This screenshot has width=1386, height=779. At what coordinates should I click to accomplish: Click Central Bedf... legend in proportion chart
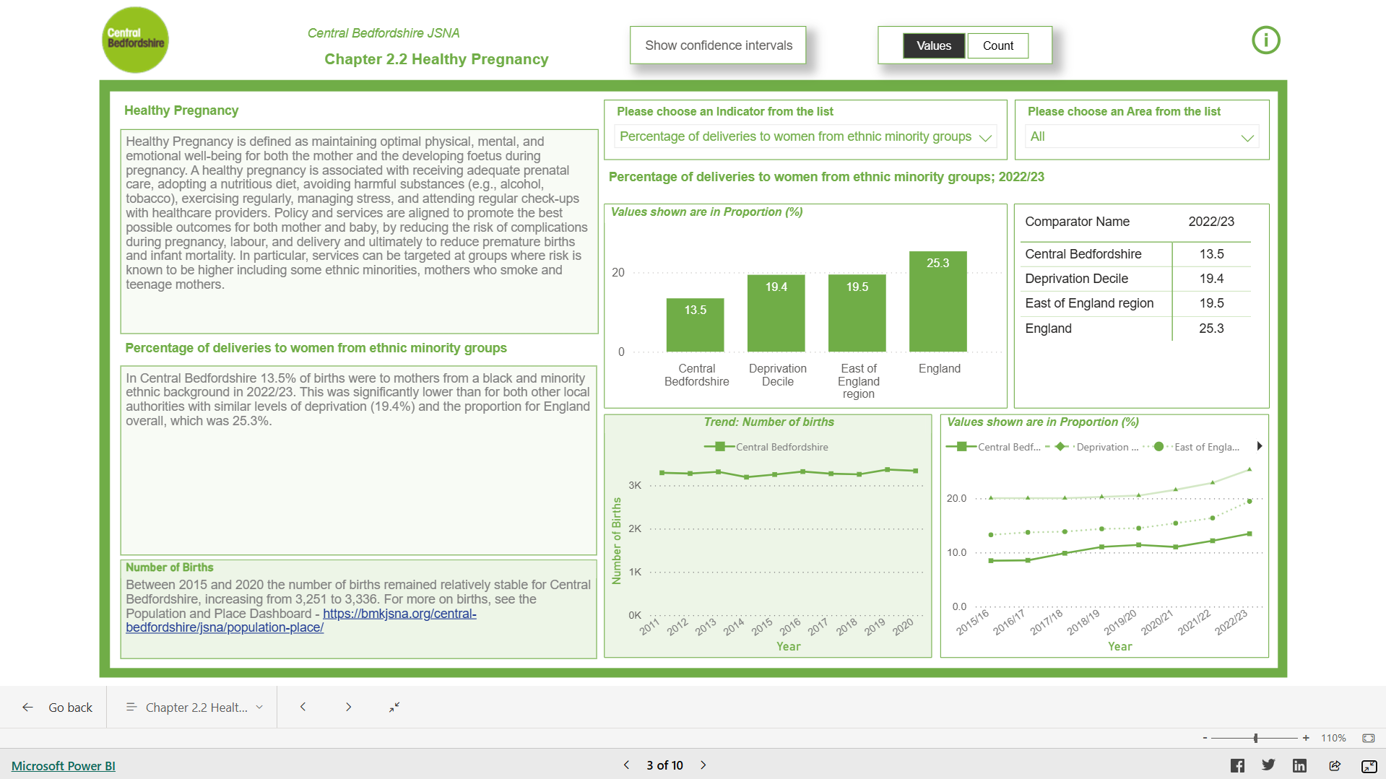[994, 447]
